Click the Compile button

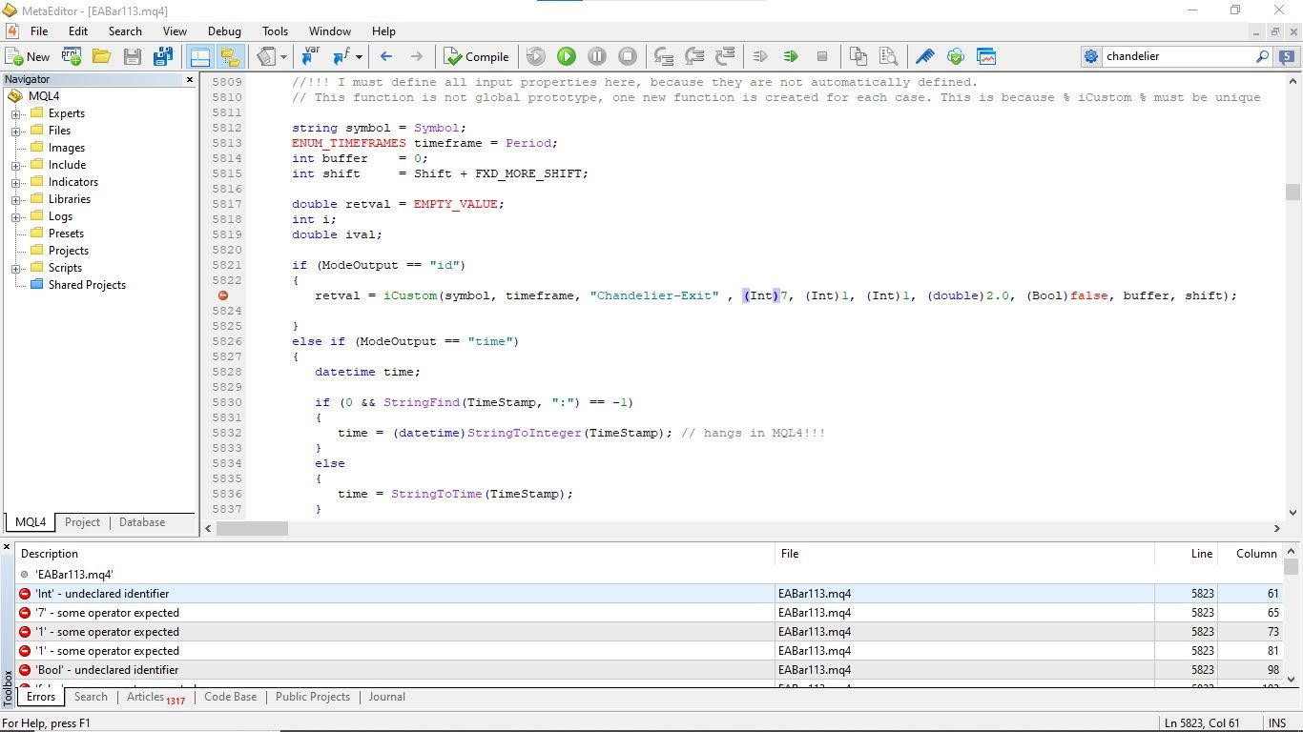pos(476,56)
